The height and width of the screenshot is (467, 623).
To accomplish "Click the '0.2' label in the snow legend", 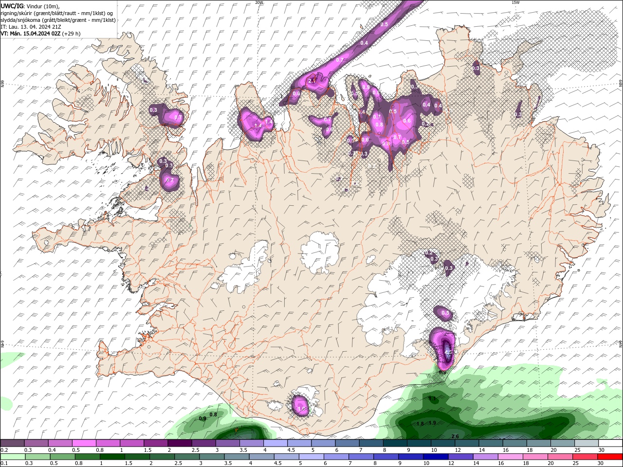I will click(x=4, y=450).
